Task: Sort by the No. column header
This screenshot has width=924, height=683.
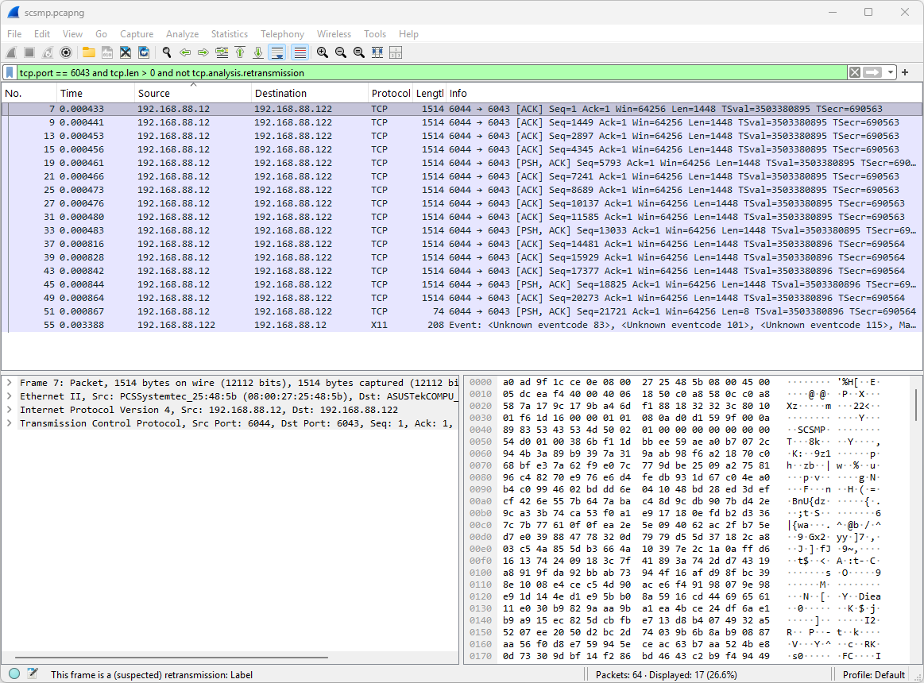Action: (x=29, y=93)
